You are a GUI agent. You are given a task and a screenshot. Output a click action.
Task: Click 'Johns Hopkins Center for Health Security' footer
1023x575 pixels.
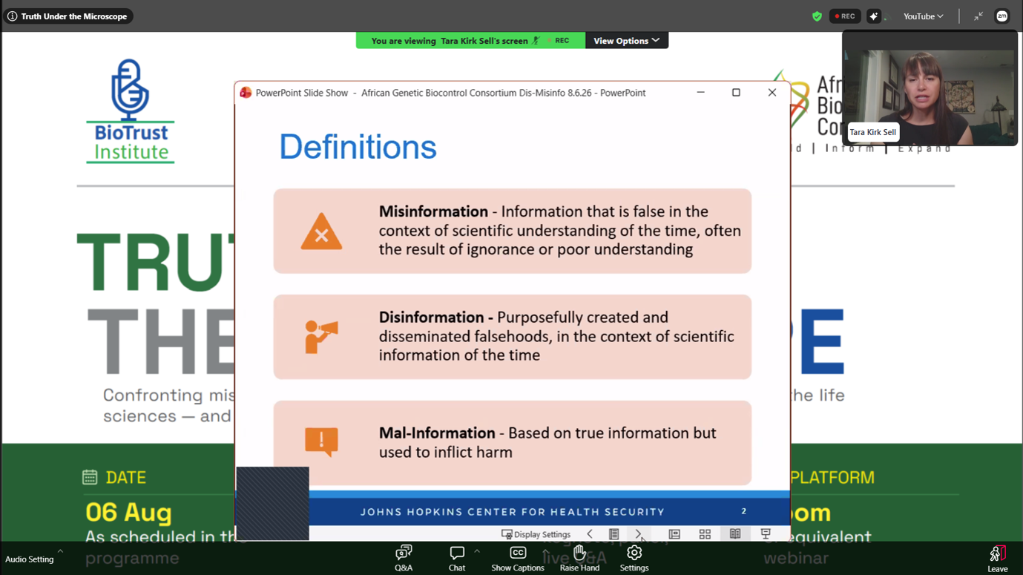click(x=513, y=512)
